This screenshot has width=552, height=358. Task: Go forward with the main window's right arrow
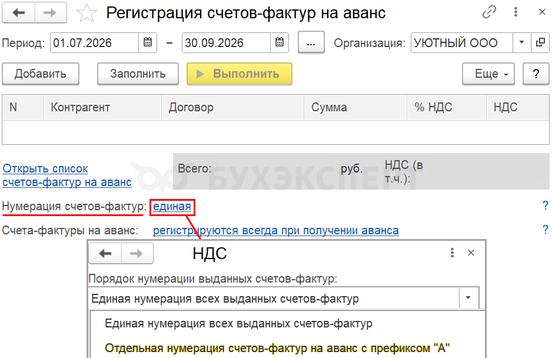(51, 13)
